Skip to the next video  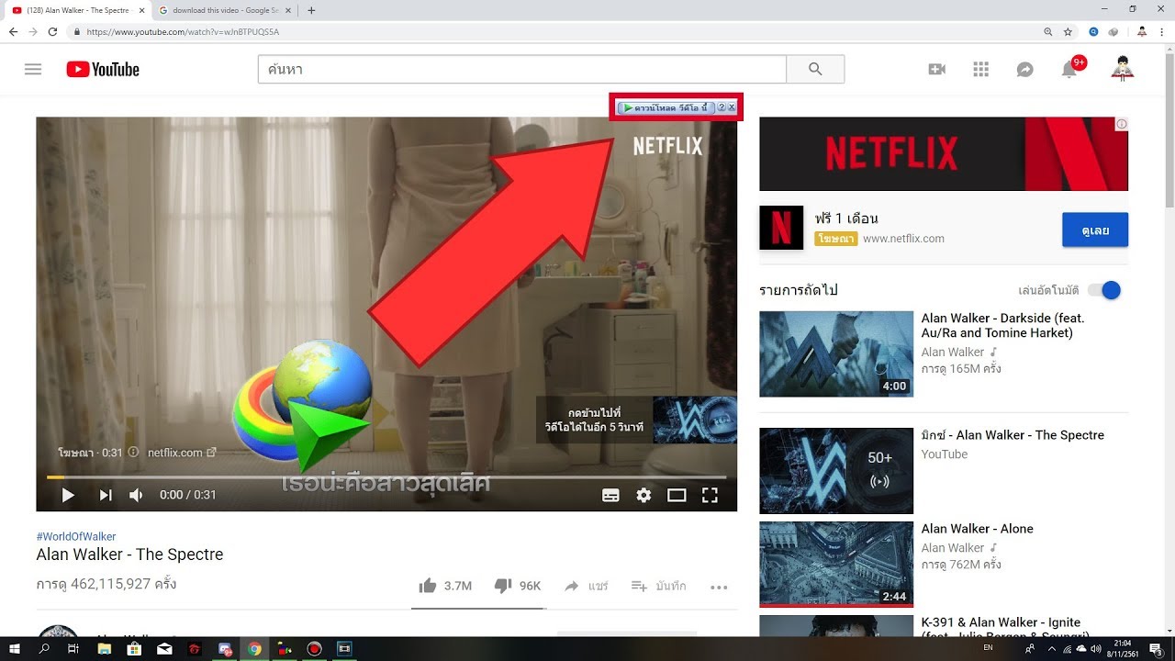(106, 495)
